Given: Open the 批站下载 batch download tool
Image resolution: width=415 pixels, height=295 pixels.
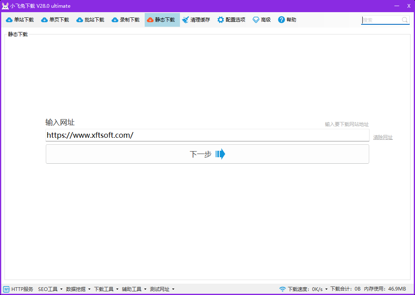Looking at the screenshot, I should pyautogui.click(x=80, y=20).
